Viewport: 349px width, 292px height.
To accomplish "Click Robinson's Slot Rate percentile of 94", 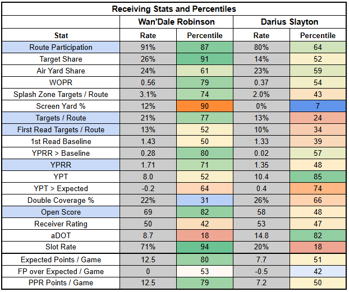I will [205, 247].
